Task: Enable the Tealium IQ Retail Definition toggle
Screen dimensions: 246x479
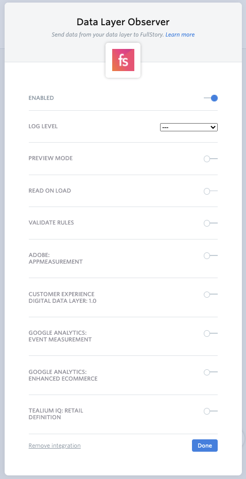Action: click(210, 411)
